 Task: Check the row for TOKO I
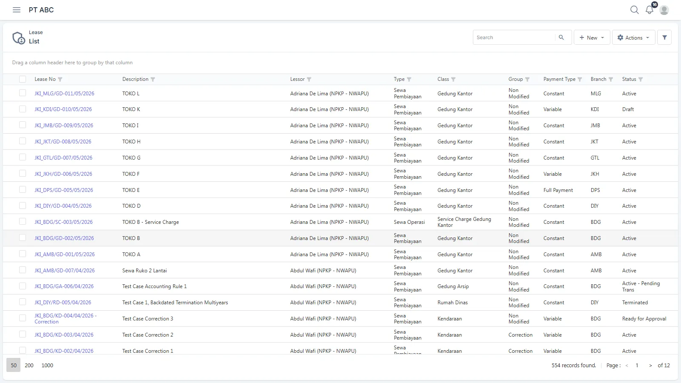pos(23,125)
